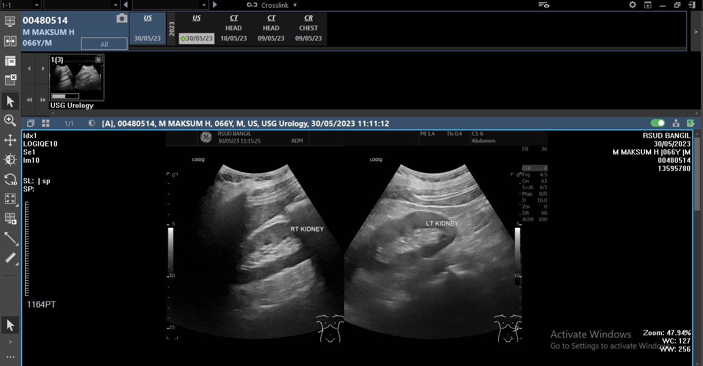Open the CT HEAD 10/05/23 study

[x=234, y=28]
